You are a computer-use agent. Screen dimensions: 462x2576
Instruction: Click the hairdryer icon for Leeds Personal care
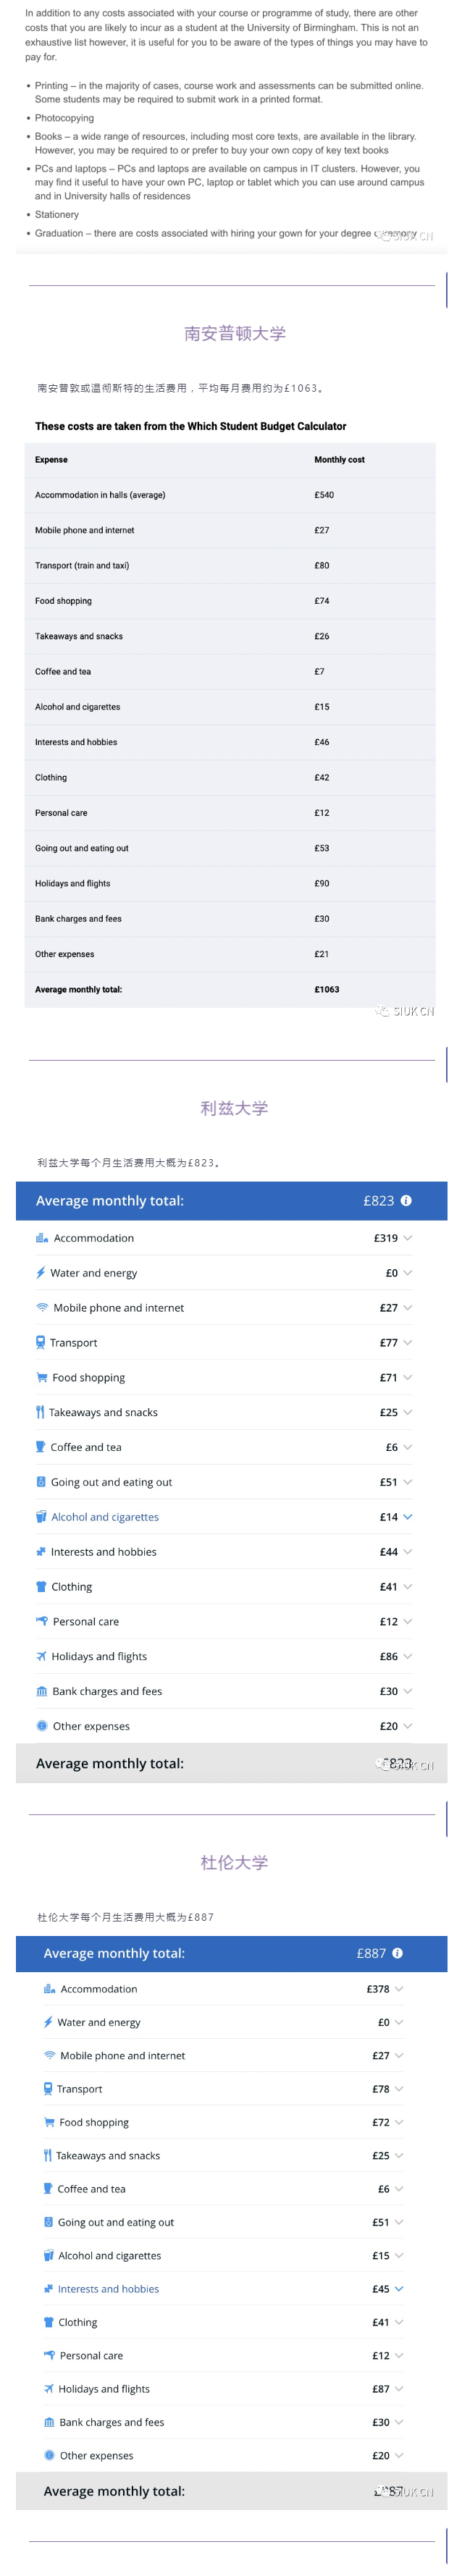click(42, 1621)
